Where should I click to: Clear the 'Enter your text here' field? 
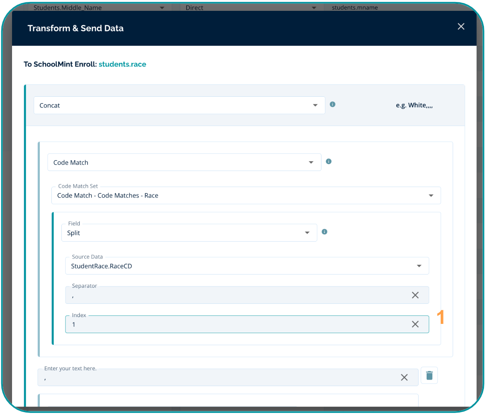tap(404, 377)
